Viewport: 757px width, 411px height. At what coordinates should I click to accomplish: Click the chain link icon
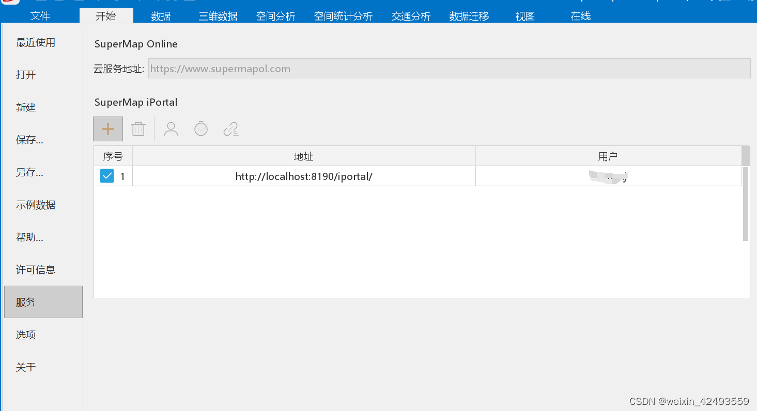pyautogui.click(x=231, y=129)
